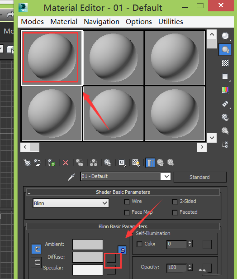Select the bottom-left sample slot

pos(52,114)
